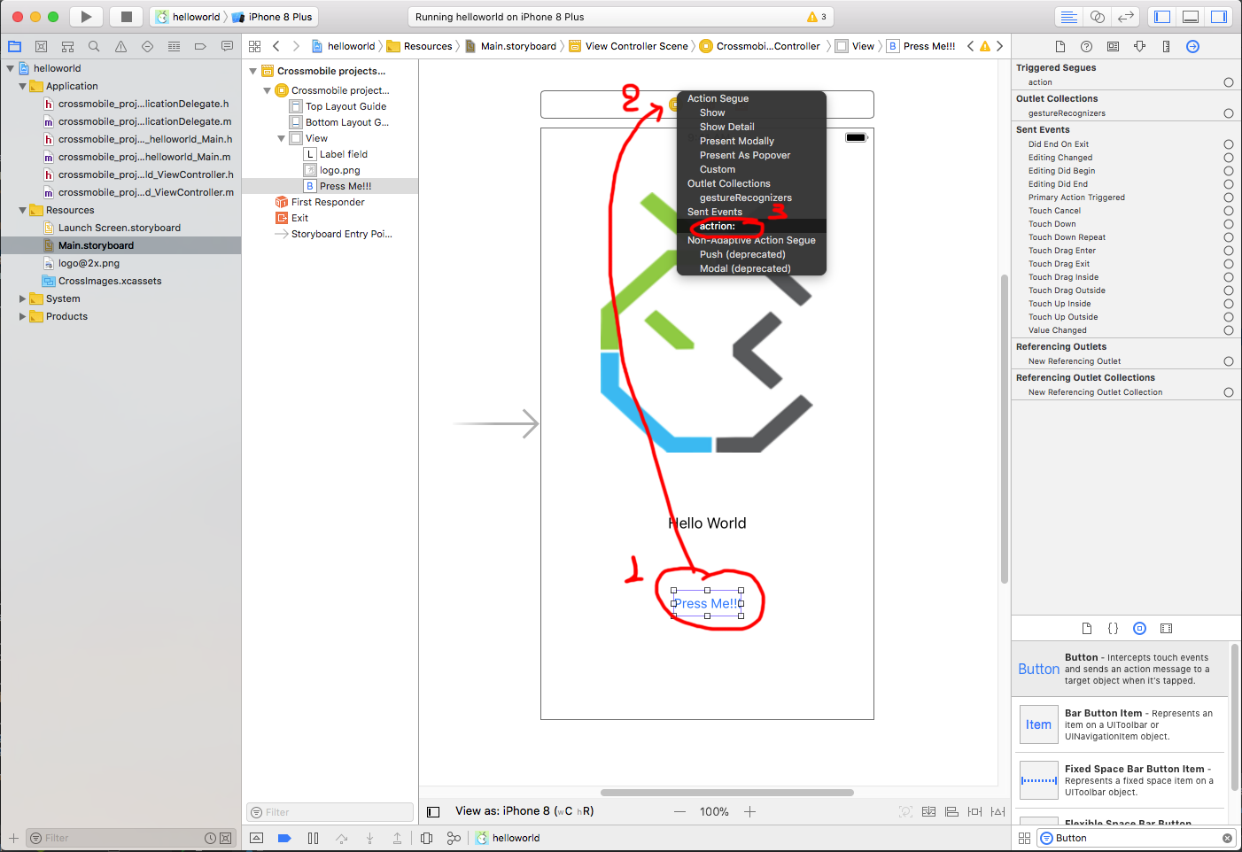Show the Size inspector ruler icon

[1167, 46]
